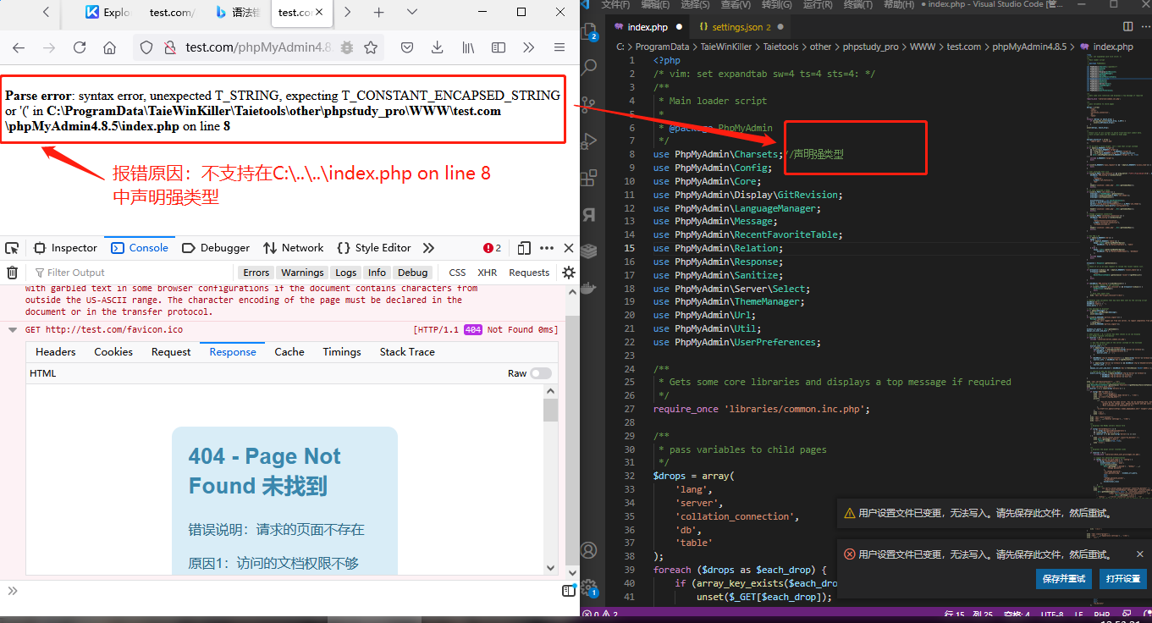Toggle the Requests console filter

tap(529, 273)
